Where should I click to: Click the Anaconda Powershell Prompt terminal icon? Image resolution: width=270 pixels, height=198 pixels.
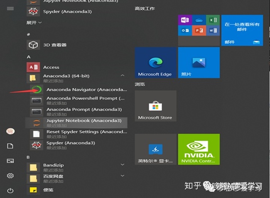(36, 100)
